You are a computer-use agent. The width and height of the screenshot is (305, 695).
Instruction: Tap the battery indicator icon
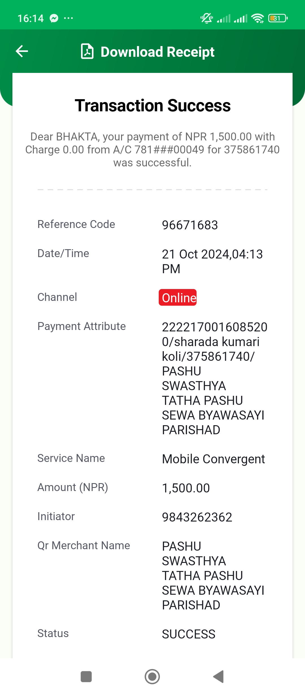[278, 18]
